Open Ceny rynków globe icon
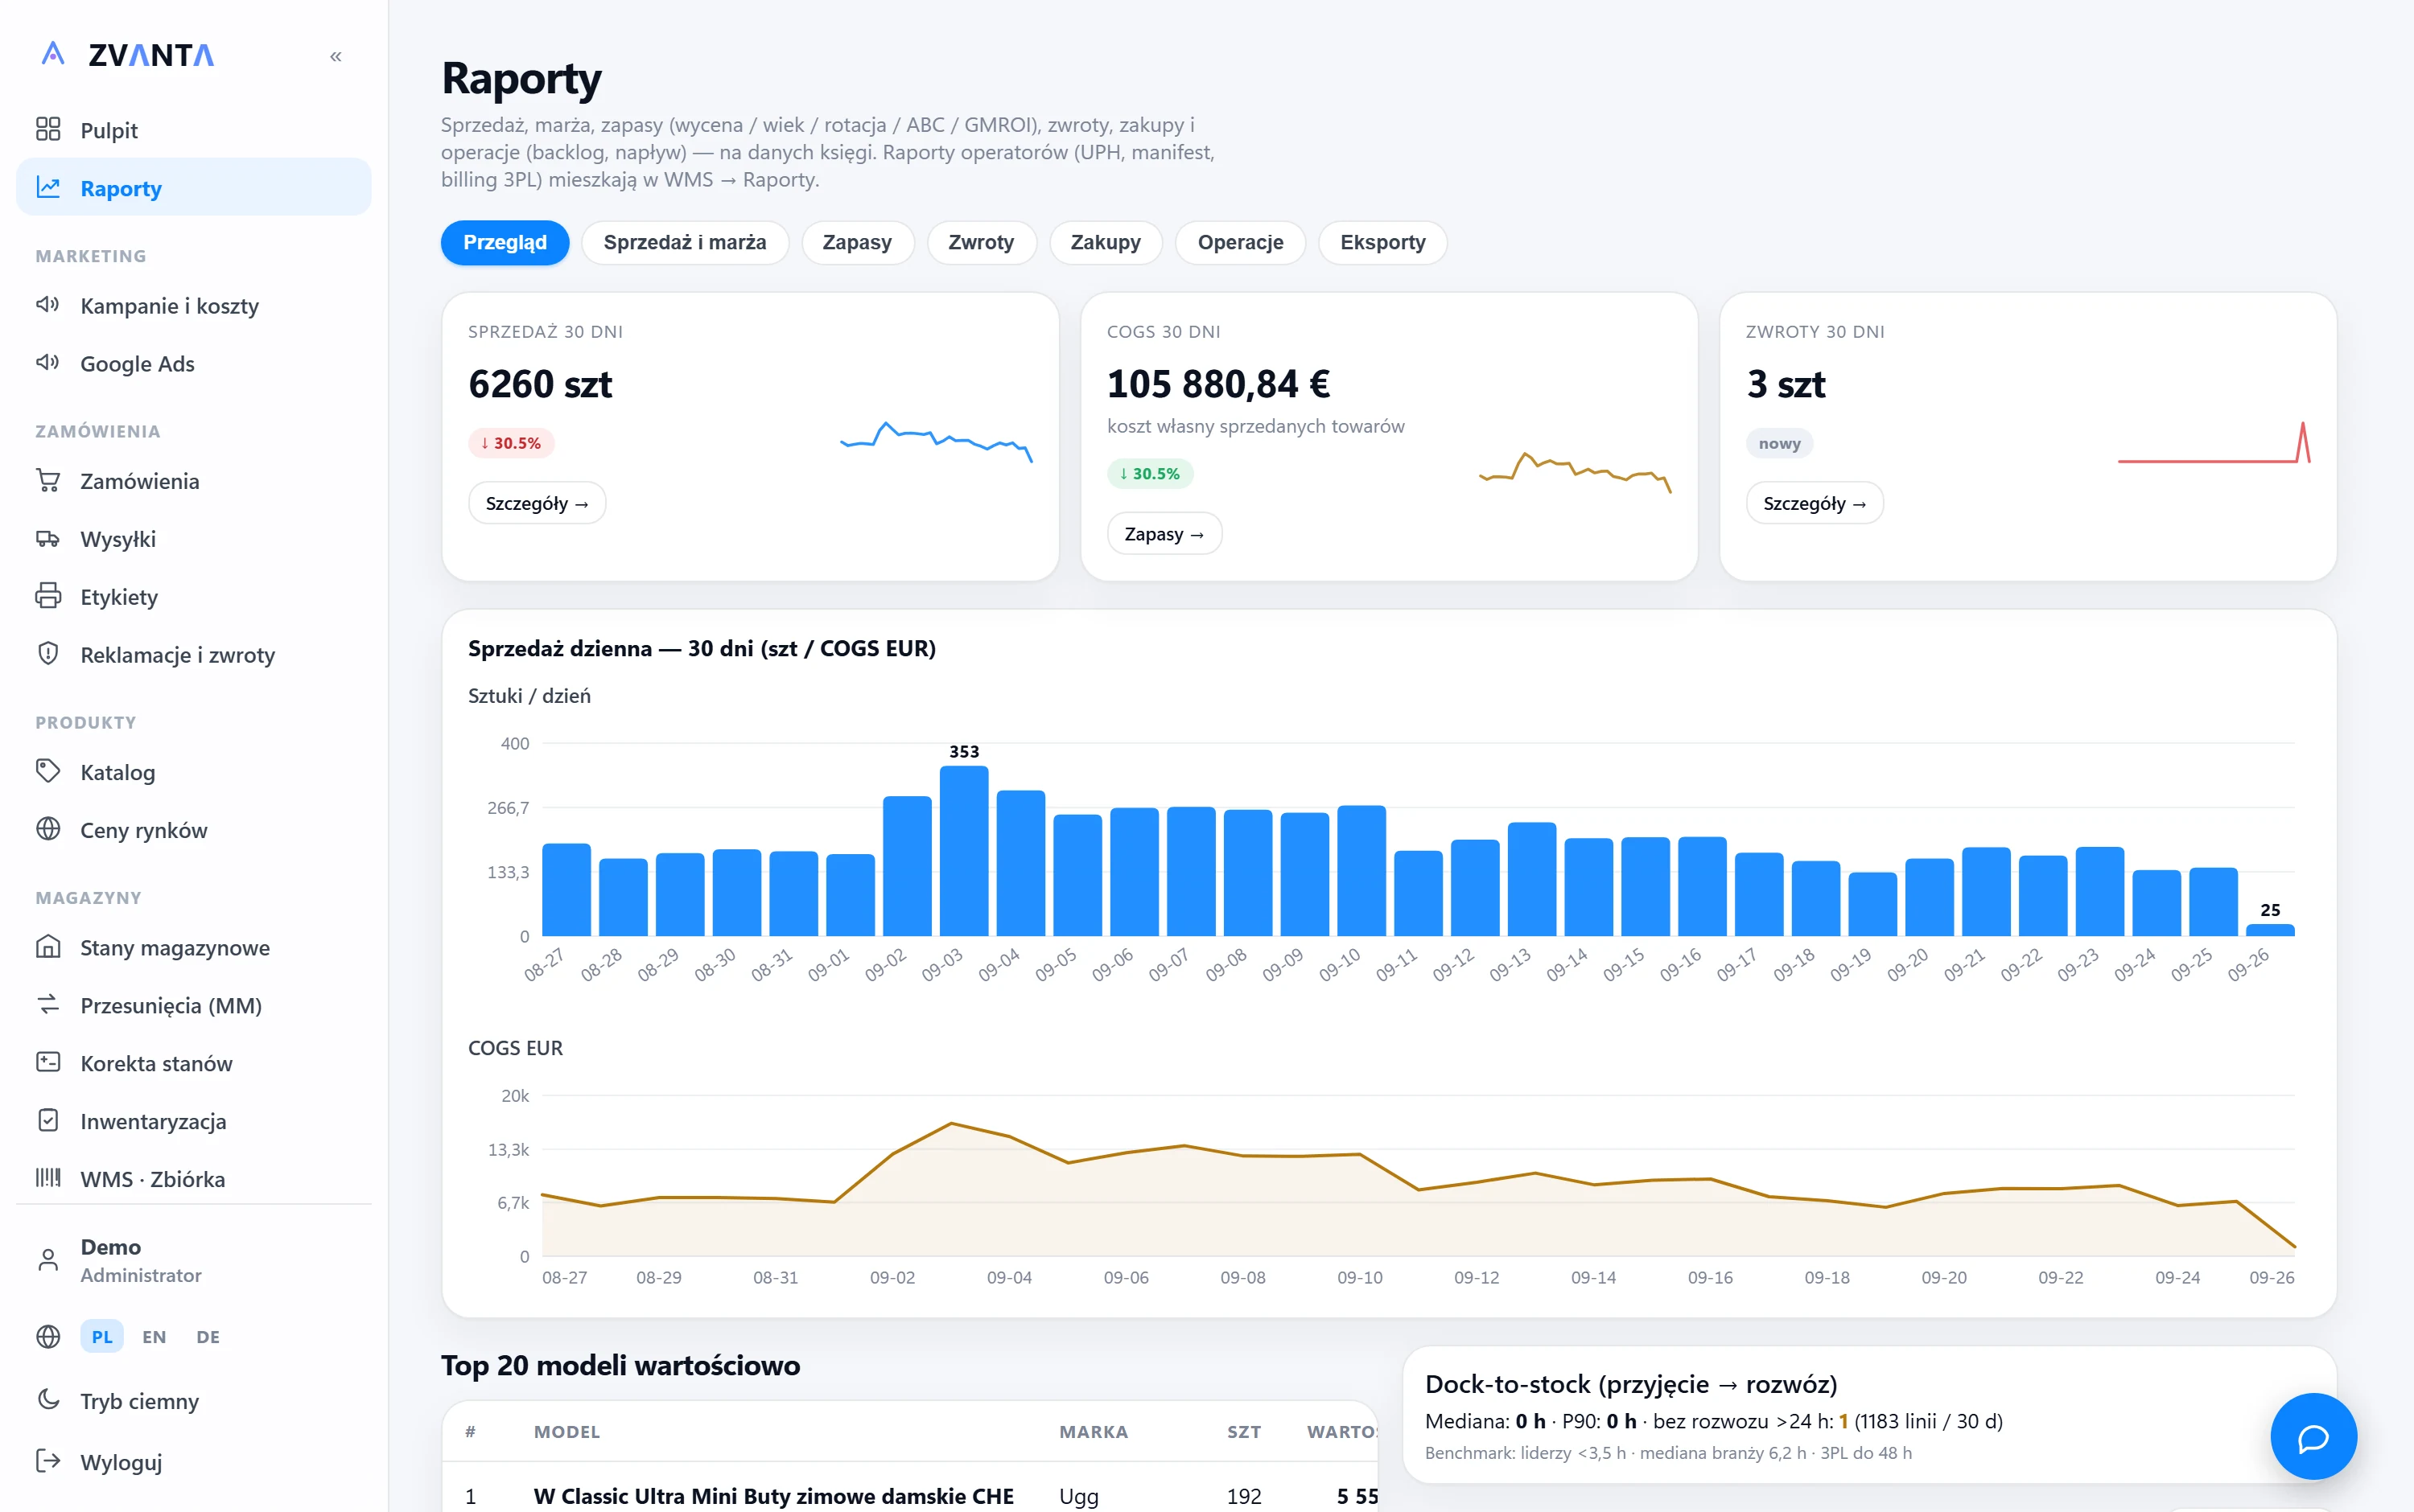The height and width of the screenshot is (1512, 2414). [x=48, y=829]
